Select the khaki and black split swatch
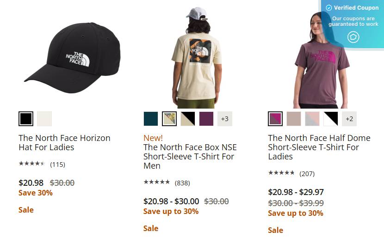Image resolution: width=384 pixels, height=238 pixels. point(188,119)
